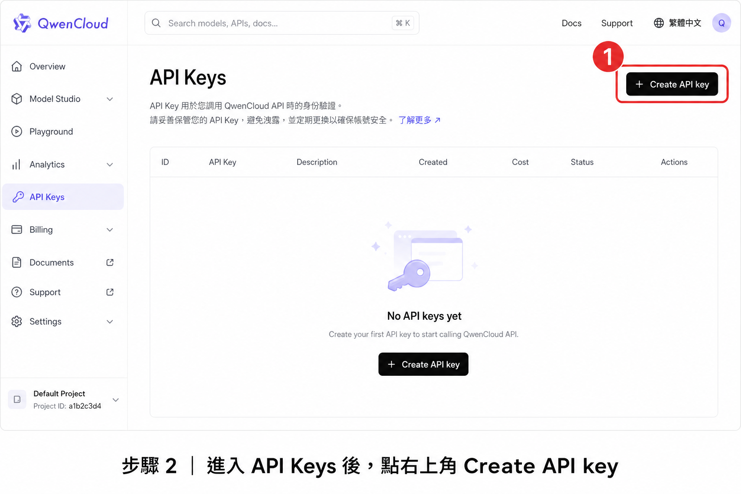Open the Support link in header
The image size is (741, 494).
point(617,23)
